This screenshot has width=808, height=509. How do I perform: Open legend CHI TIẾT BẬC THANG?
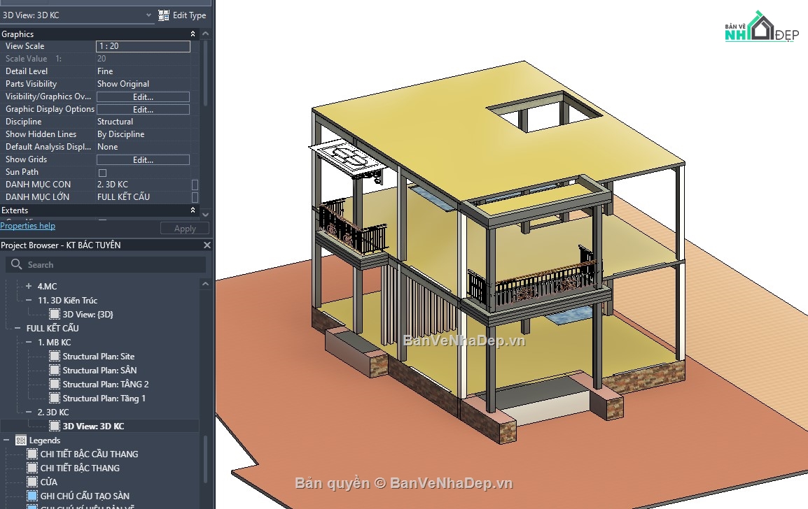tap(80, 468)
